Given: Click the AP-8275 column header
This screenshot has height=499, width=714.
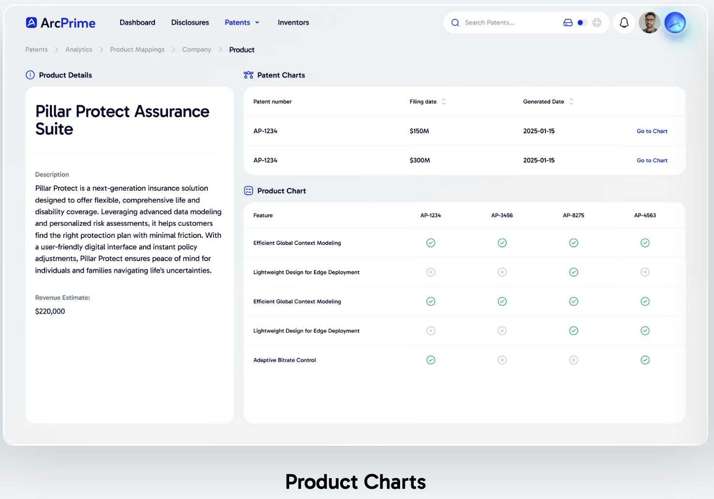Looking at the screenshot, I should coord(574,216).
